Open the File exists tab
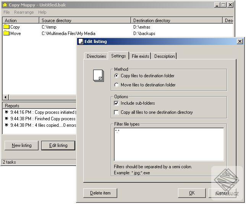Viewport: 246px width, 204px height. [140, 56]
